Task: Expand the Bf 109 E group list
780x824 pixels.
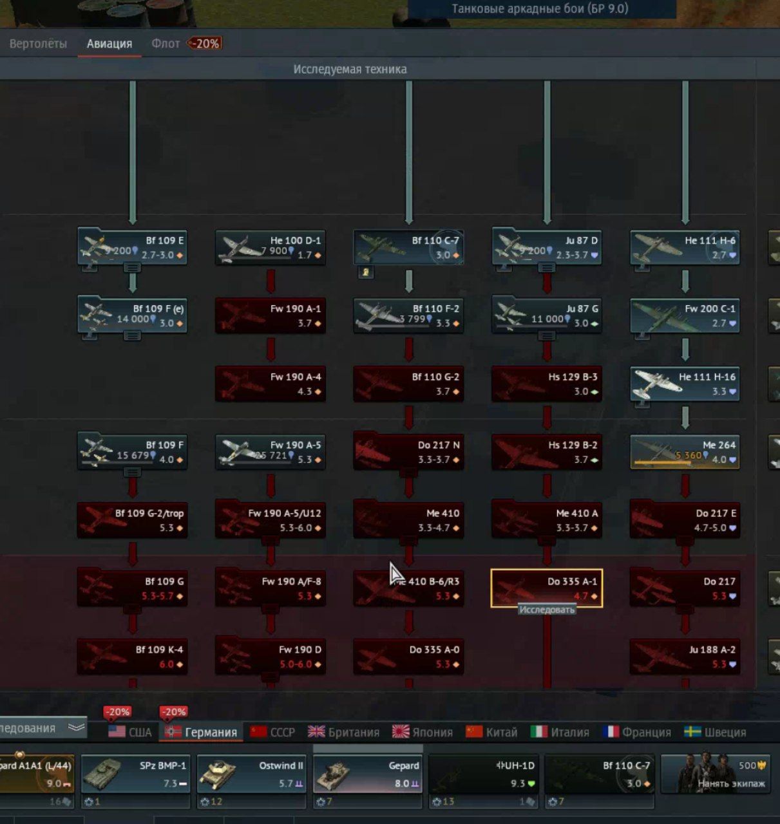Action: [132, 268]
